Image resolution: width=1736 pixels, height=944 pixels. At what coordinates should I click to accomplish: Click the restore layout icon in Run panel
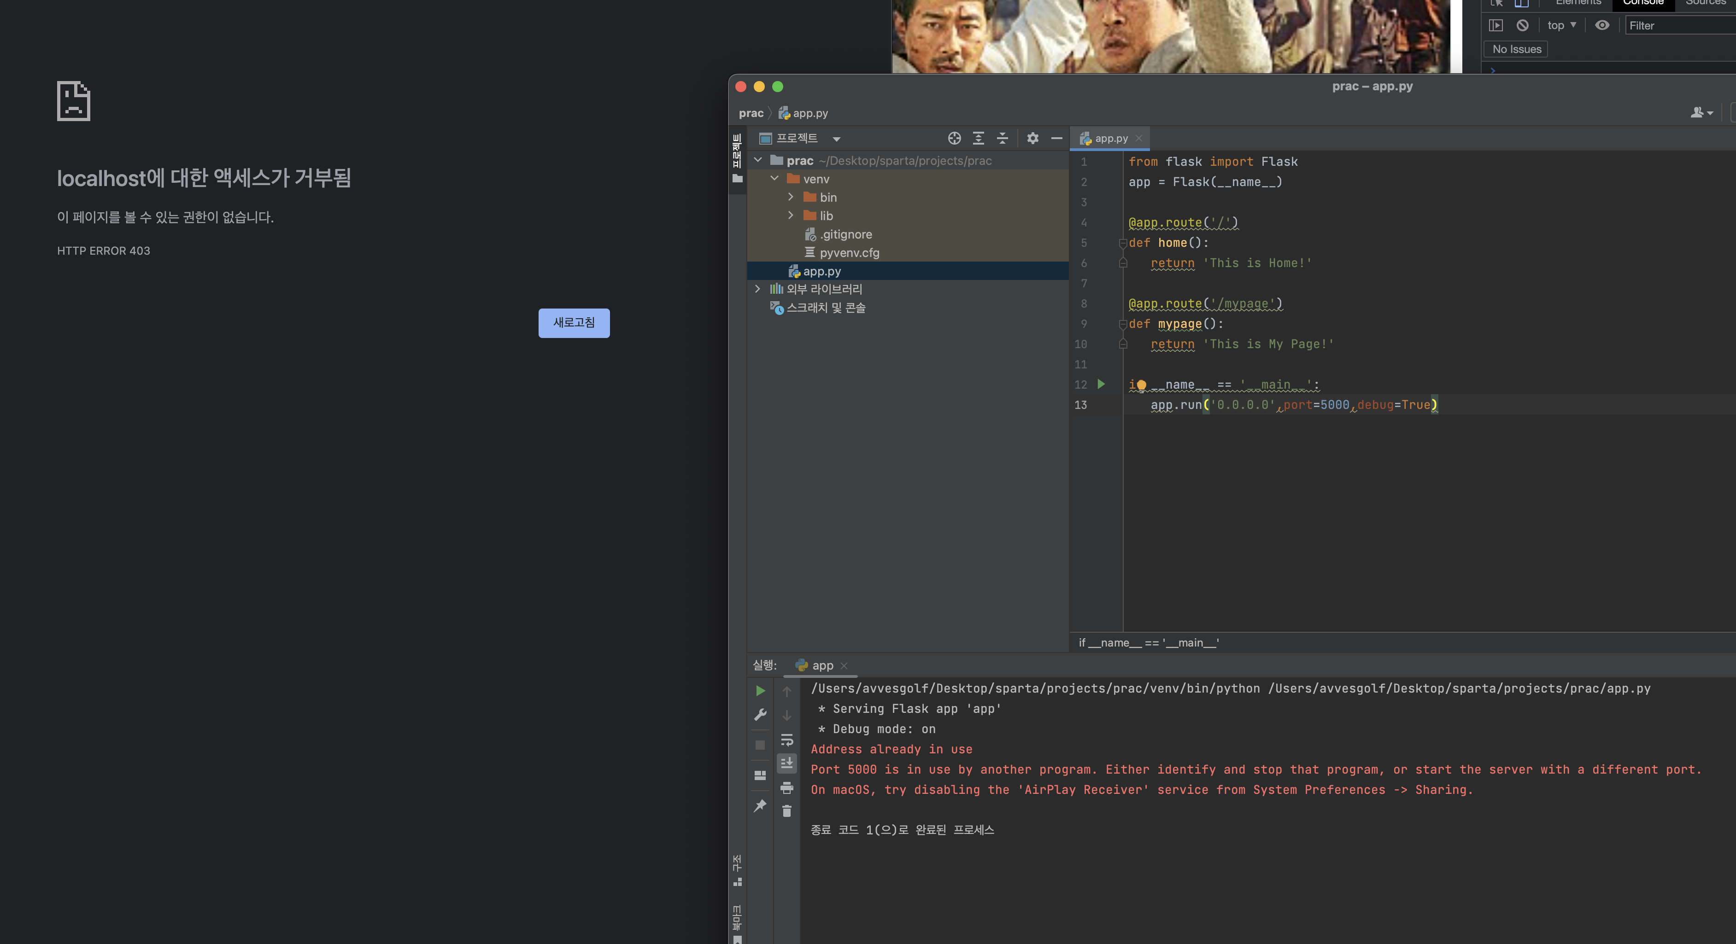[x=760, y=775]
